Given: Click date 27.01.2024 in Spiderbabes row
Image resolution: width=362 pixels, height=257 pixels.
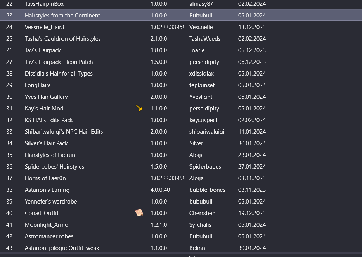Looking at the screenshot, I should click(252, 167).
